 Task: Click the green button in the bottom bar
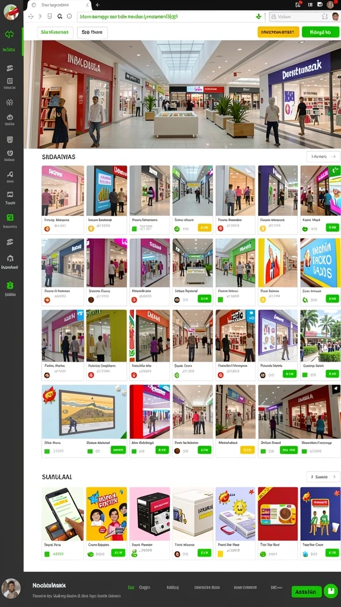(x=307, y=592)
